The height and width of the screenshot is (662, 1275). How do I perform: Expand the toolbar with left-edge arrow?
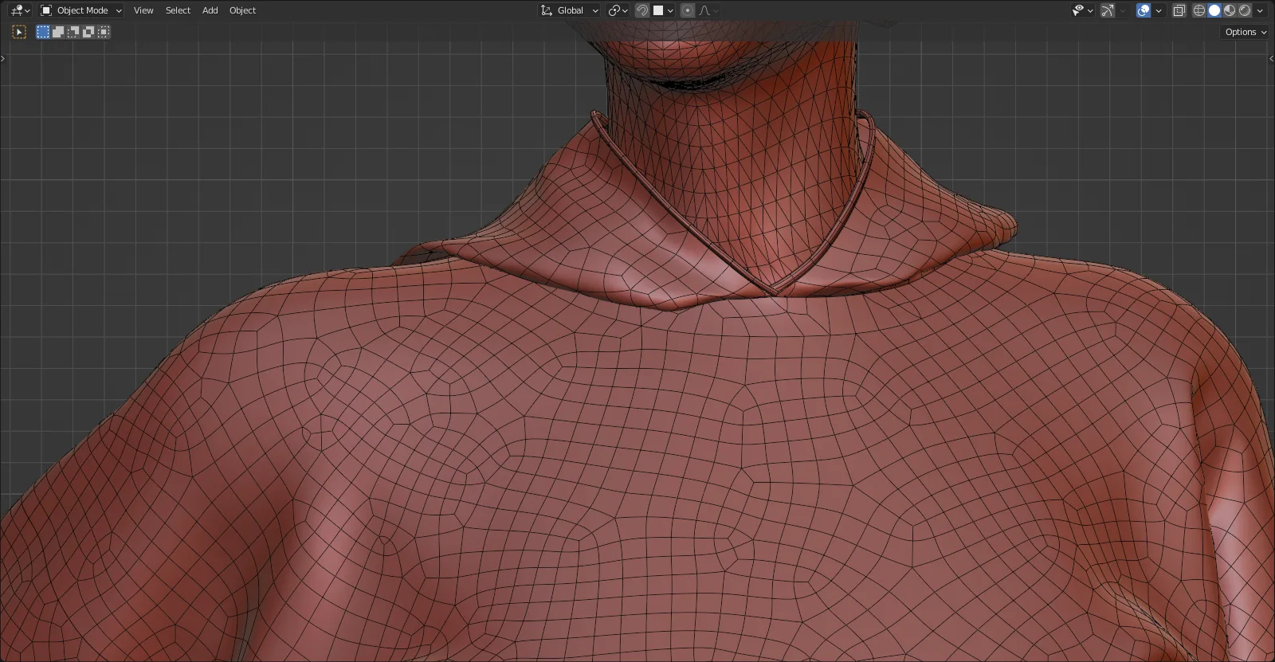pyautogui.click(x=3, y=58)
